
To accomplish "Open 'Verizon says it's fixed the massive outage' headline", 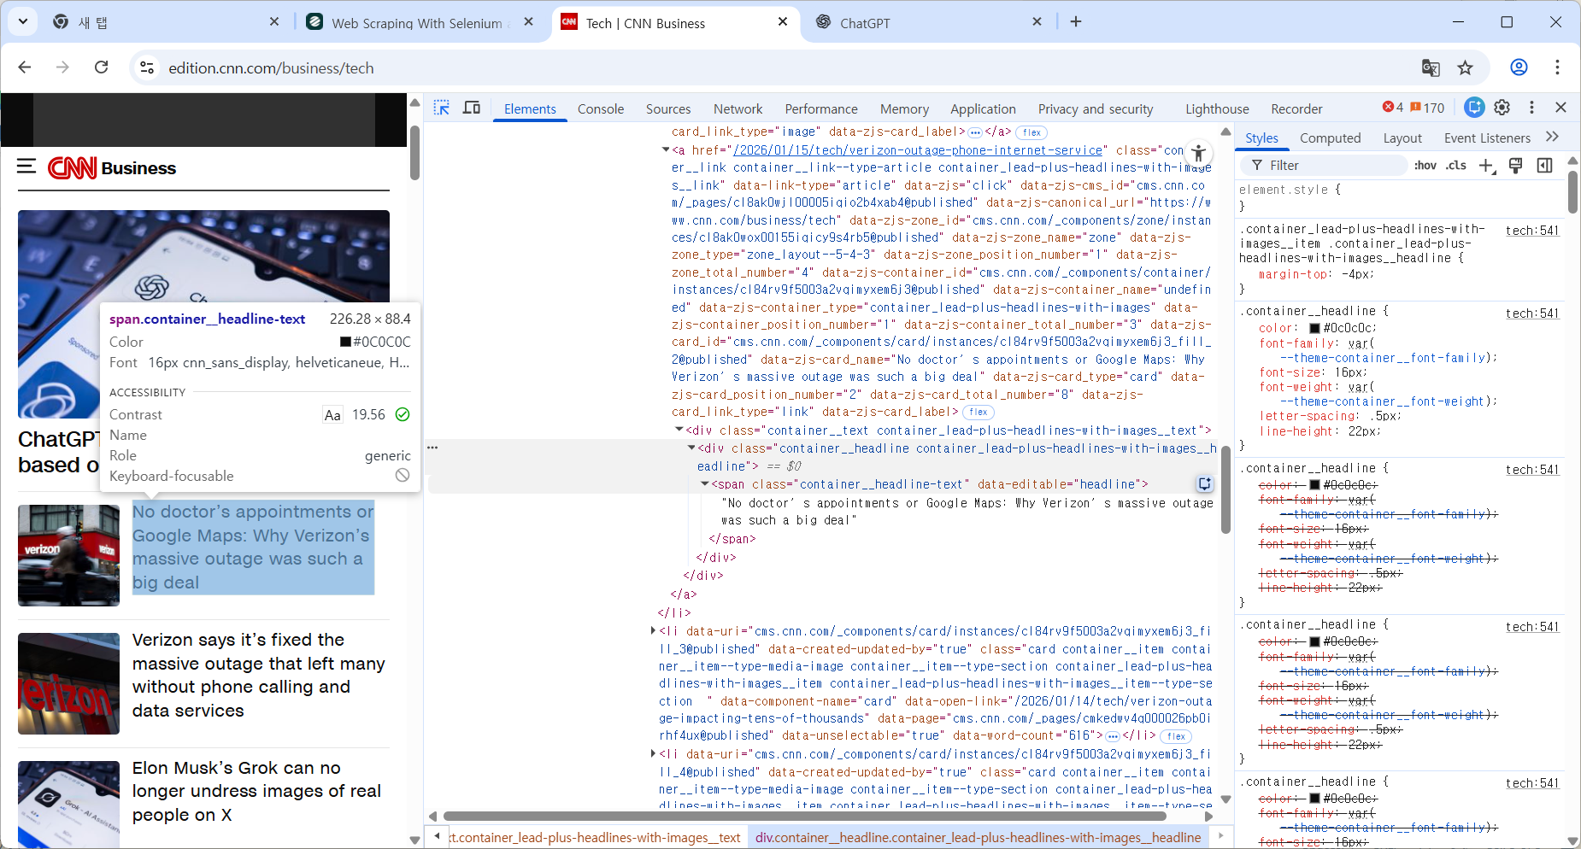I will click(259, 675).
